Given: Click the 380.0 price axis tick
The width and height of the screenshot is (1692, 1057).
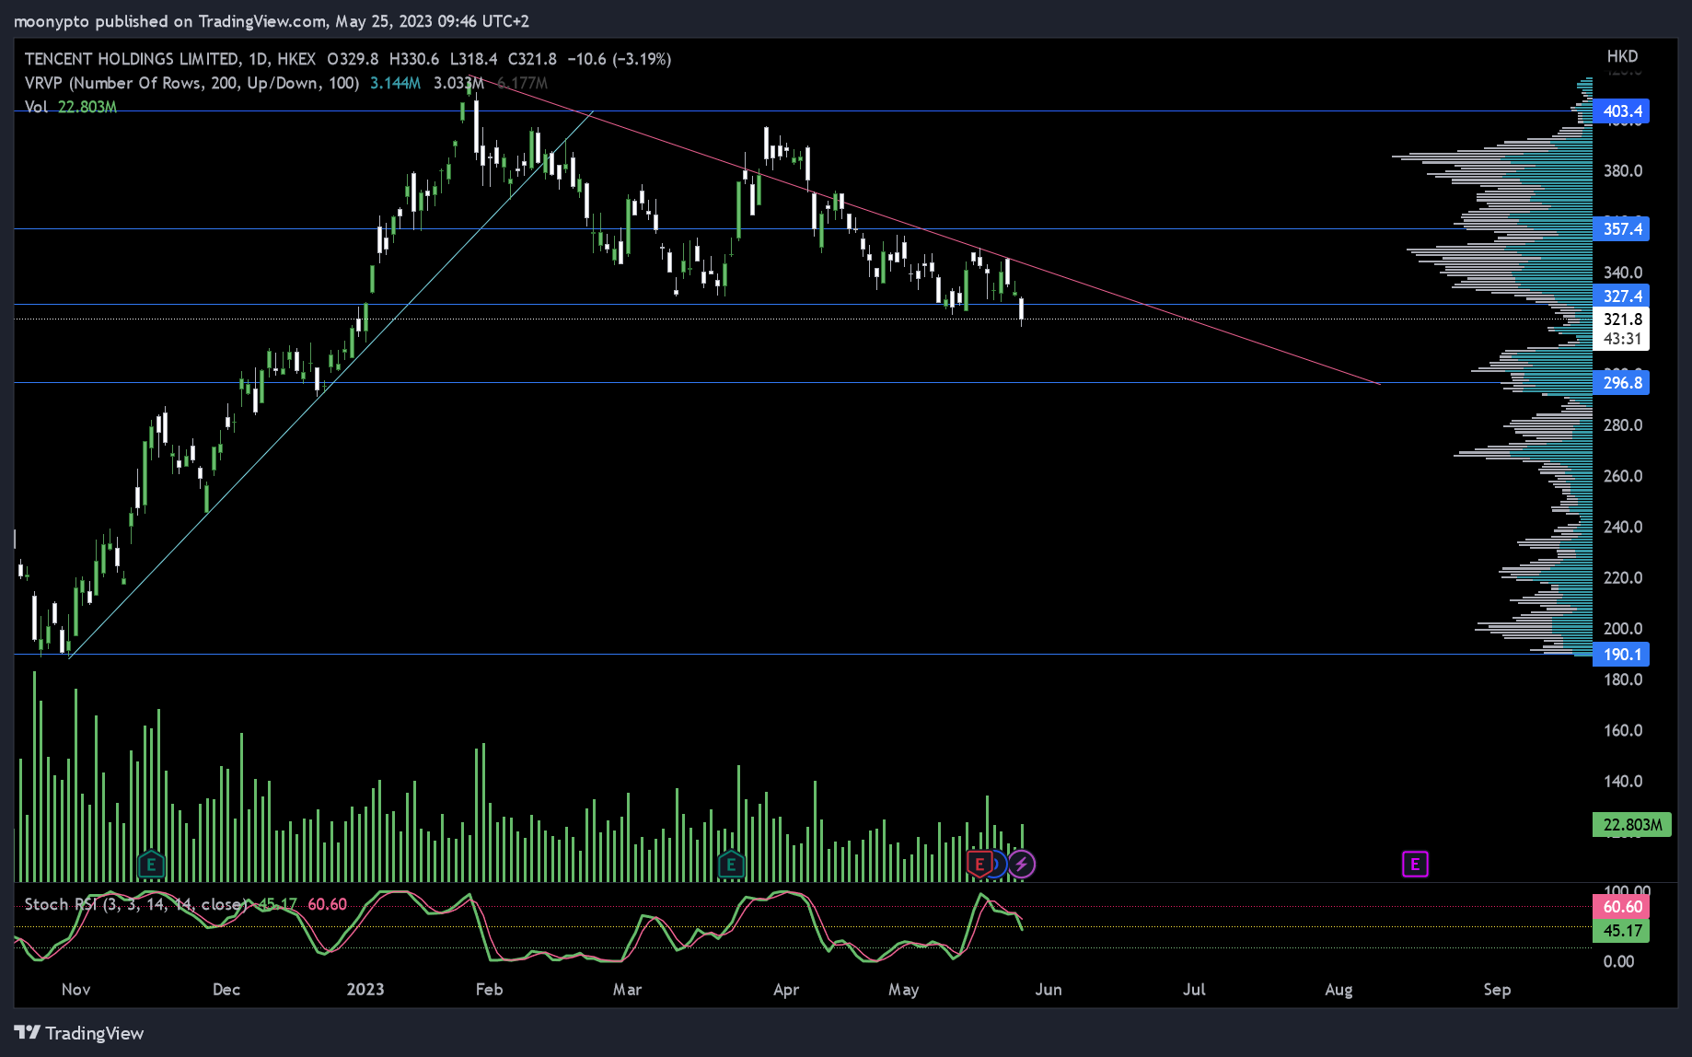Looking at the screenshot, I should (1623, 171).
